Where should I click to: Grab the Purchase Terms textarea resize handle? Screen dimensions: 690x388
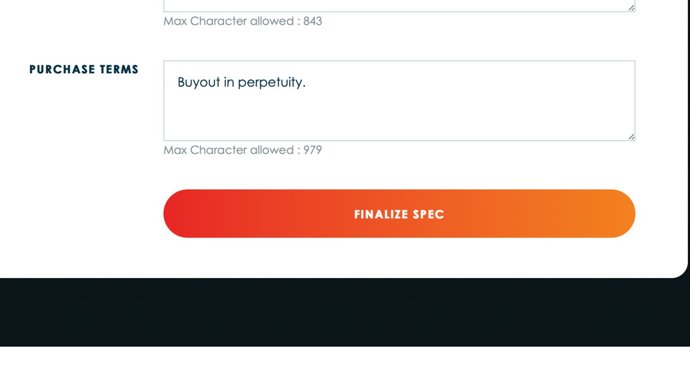point(631,137)
